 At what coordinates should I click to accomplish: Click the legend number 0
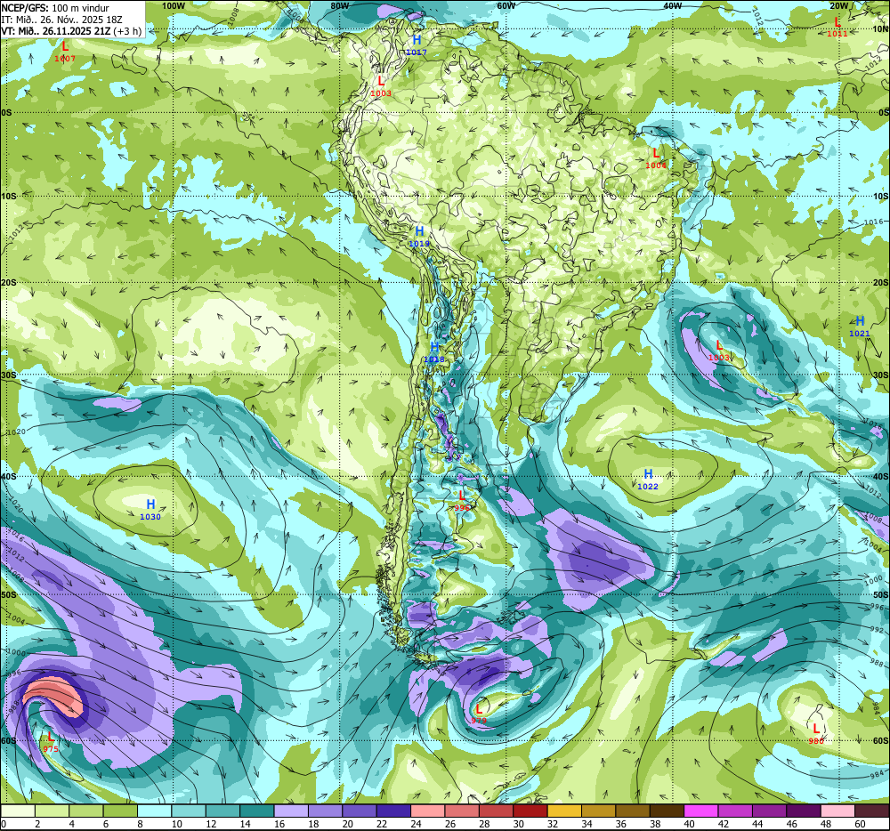(4, 824)
